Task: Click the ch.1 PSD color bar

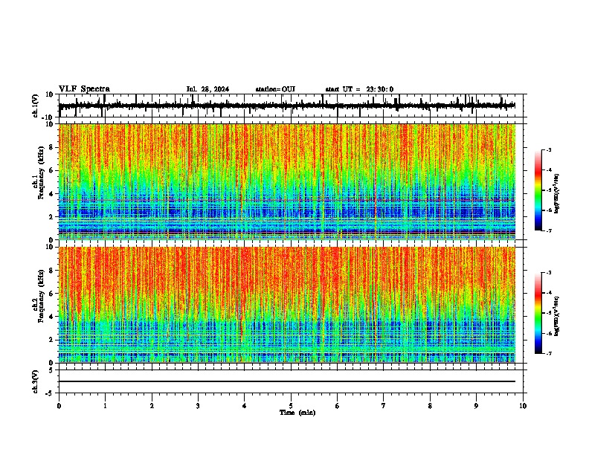Action: 538,190
